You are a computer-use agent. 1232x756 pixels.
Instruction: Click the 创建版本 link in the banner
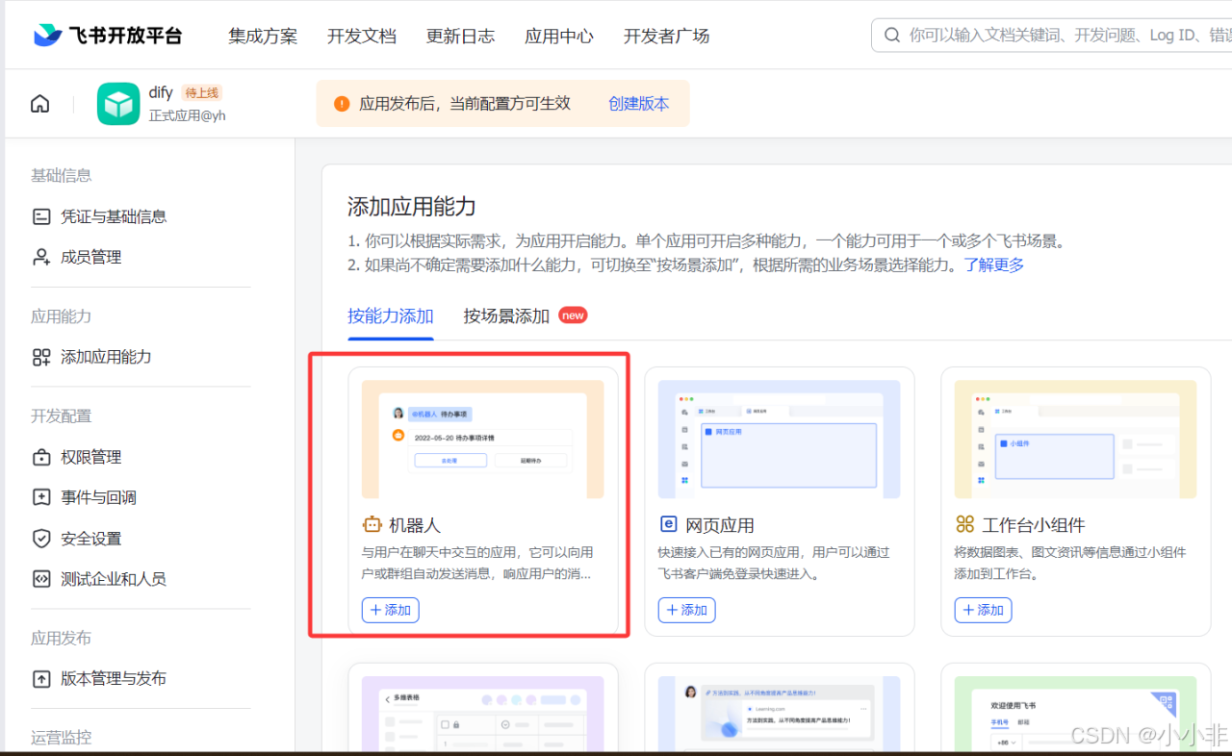coord(638,104)
